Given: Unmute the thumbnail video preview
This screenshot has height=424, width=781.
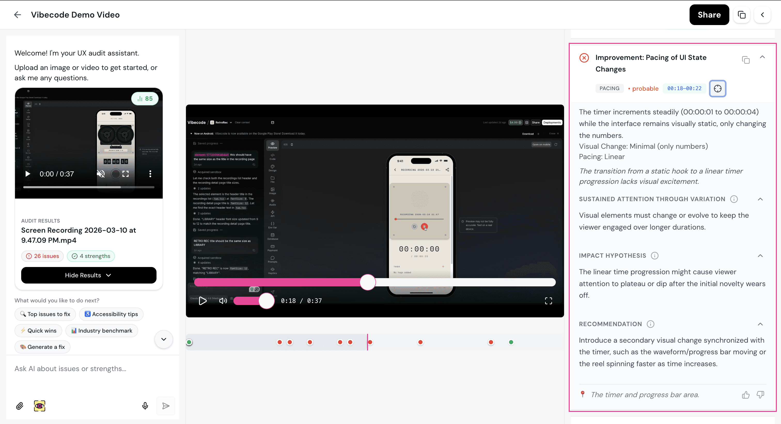Looking at the screenshot, I should coord(101,174).
